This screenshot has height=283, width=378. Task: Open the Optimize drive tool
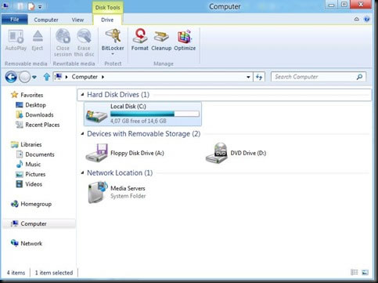point(185,40)
